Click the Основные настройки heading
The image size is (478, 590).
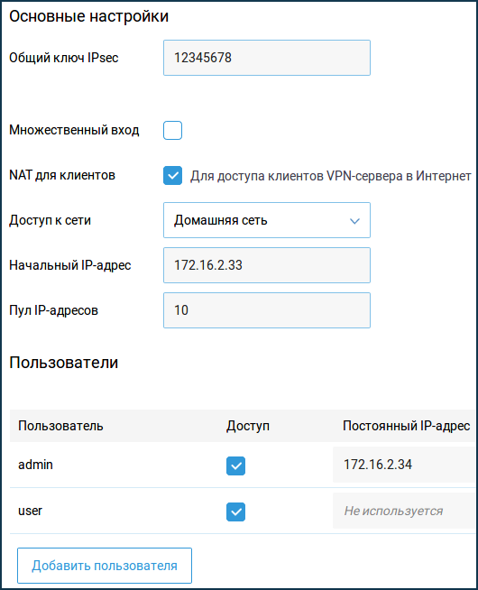tap(88, 16)
